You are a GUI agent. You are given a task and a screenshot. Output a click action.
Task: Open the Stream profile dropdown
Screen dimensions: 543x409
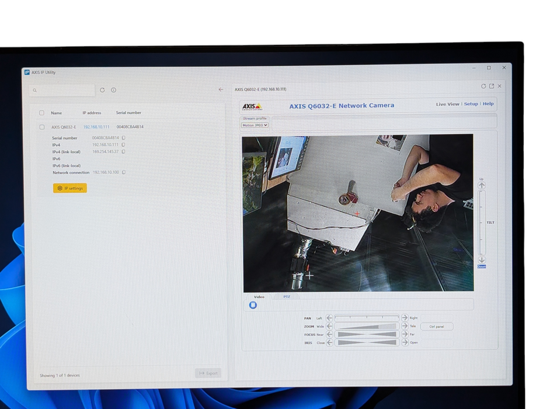click(255, 125)
